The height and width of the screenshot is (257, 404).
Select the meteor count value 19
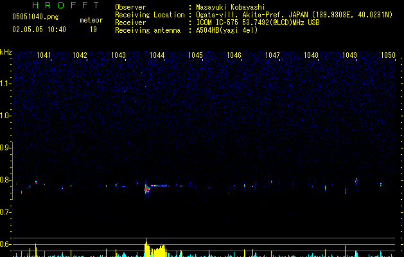coord(93,30)
